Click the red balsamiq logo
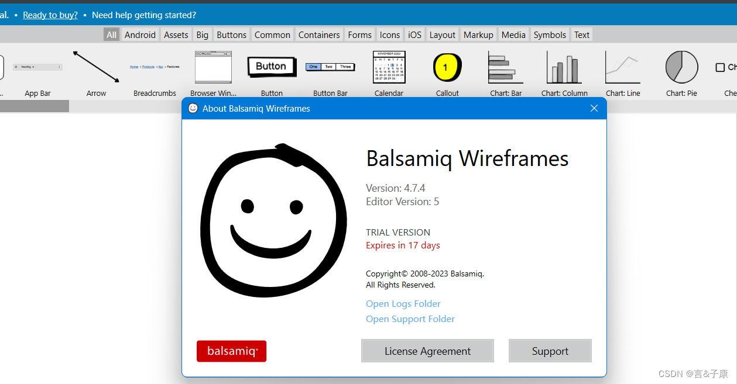The height and width of the screenshot is (384, 737). click(x=231, y=351)
